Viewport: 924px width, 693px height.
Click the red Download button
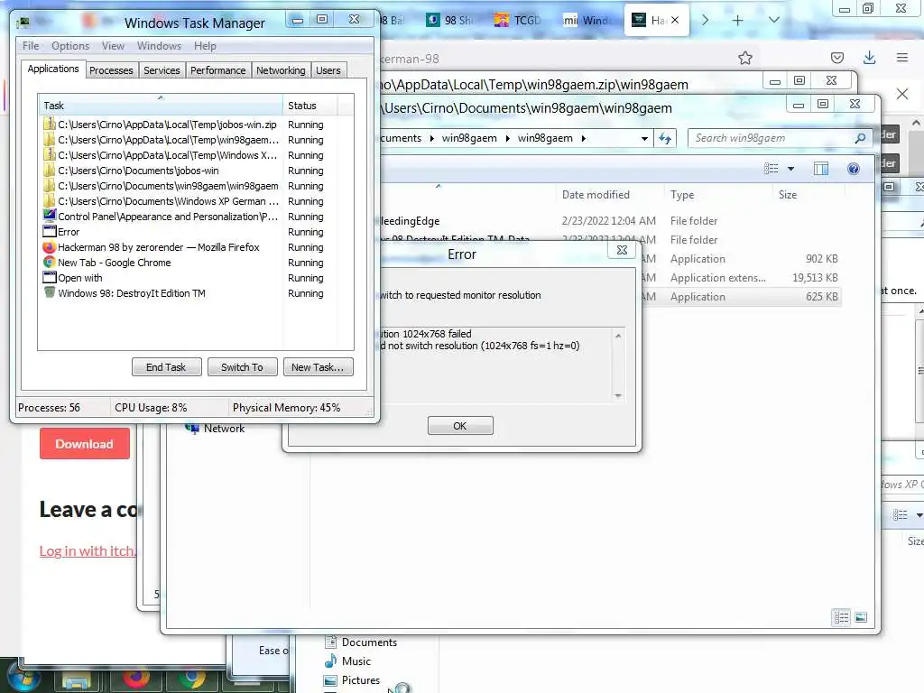coord(84,444)
